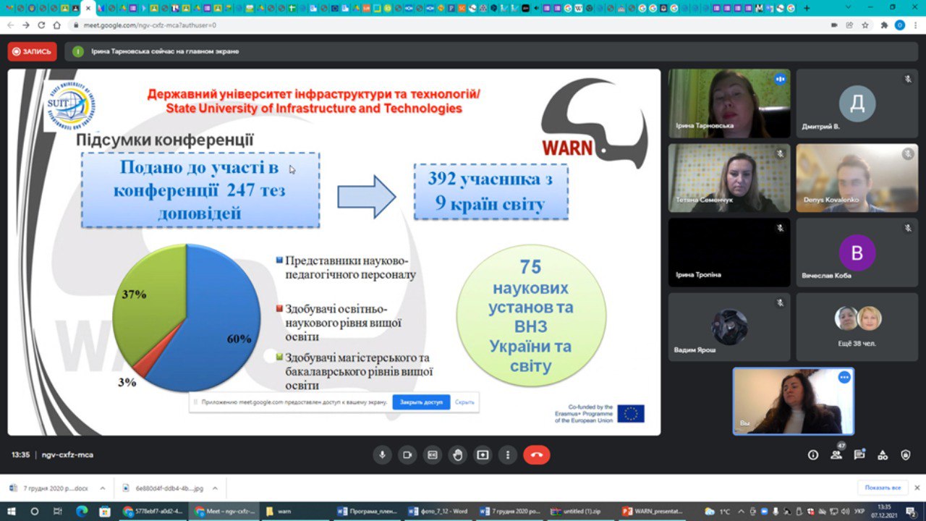
Task: Switch to WARN_presentat PowerPoint taskbar window
Action: [x=652, y=511]
